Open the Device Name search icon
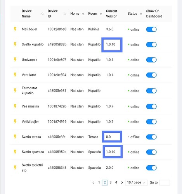The height and width of the screenshot is (194, 182). pos(42,14)
